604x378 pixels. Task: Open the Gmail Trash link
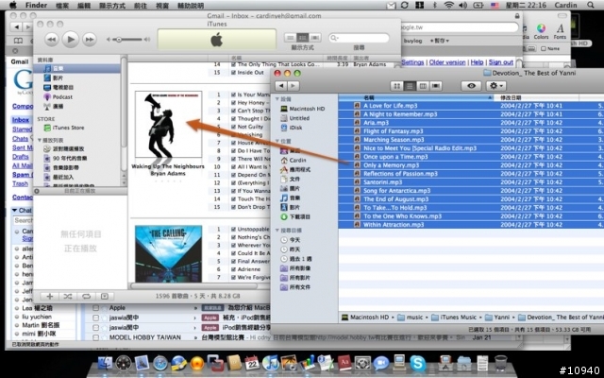coord(20,183)
